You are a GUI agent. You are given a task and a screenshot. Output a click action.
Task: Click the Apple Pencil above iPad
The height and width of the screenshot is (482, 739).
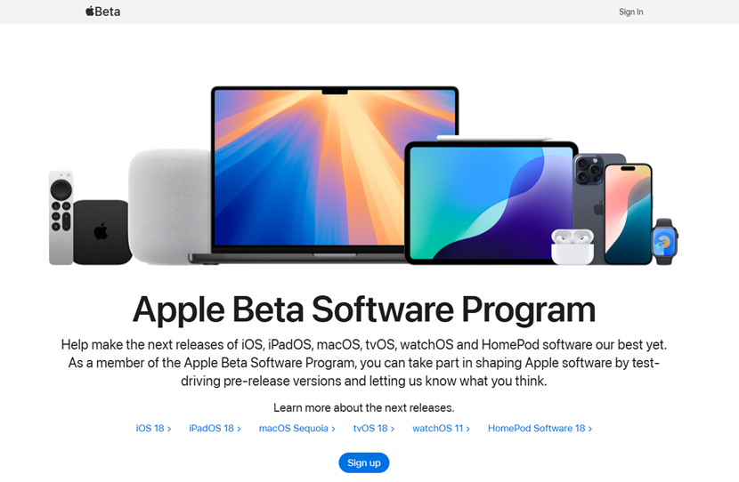click(493, 138)
